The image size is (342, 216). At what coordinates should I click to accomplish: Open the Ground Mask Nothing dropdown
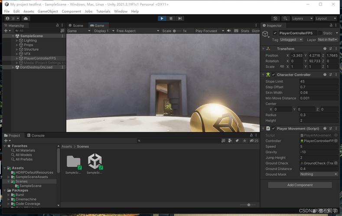(319, 174)
